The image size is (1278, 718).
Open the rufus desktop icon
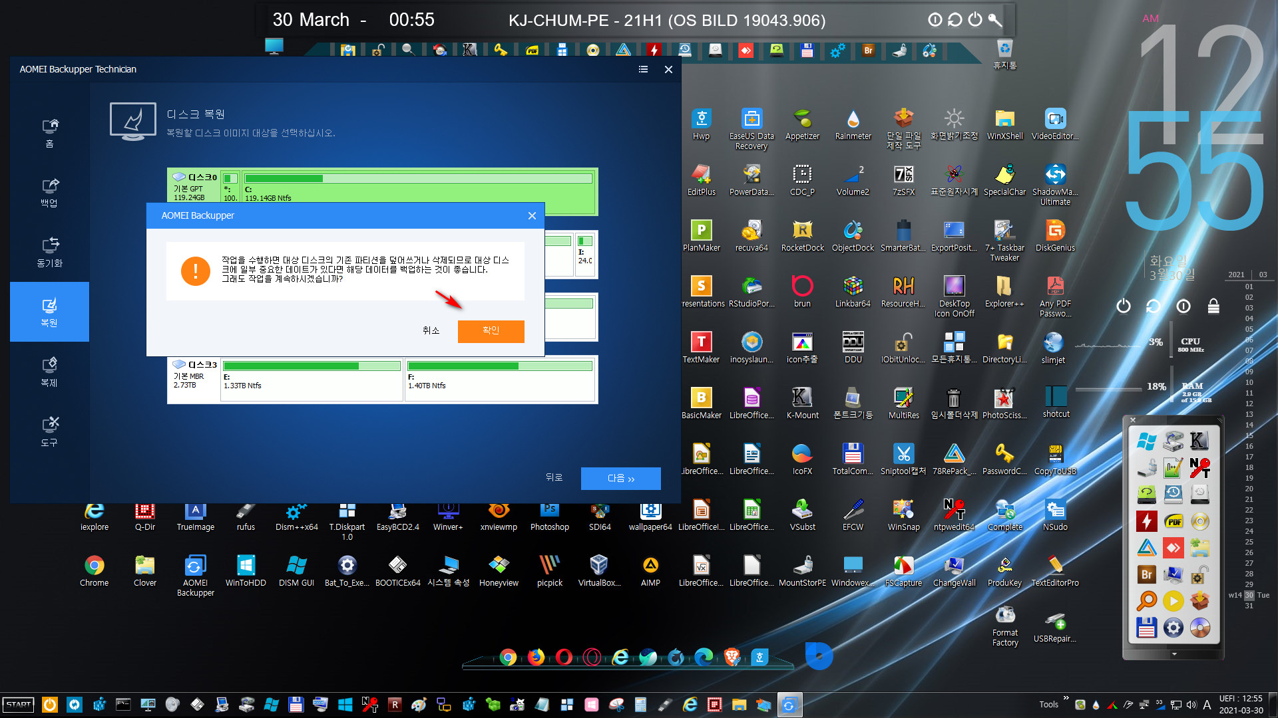pyautogui.click(x=246, y=515)
